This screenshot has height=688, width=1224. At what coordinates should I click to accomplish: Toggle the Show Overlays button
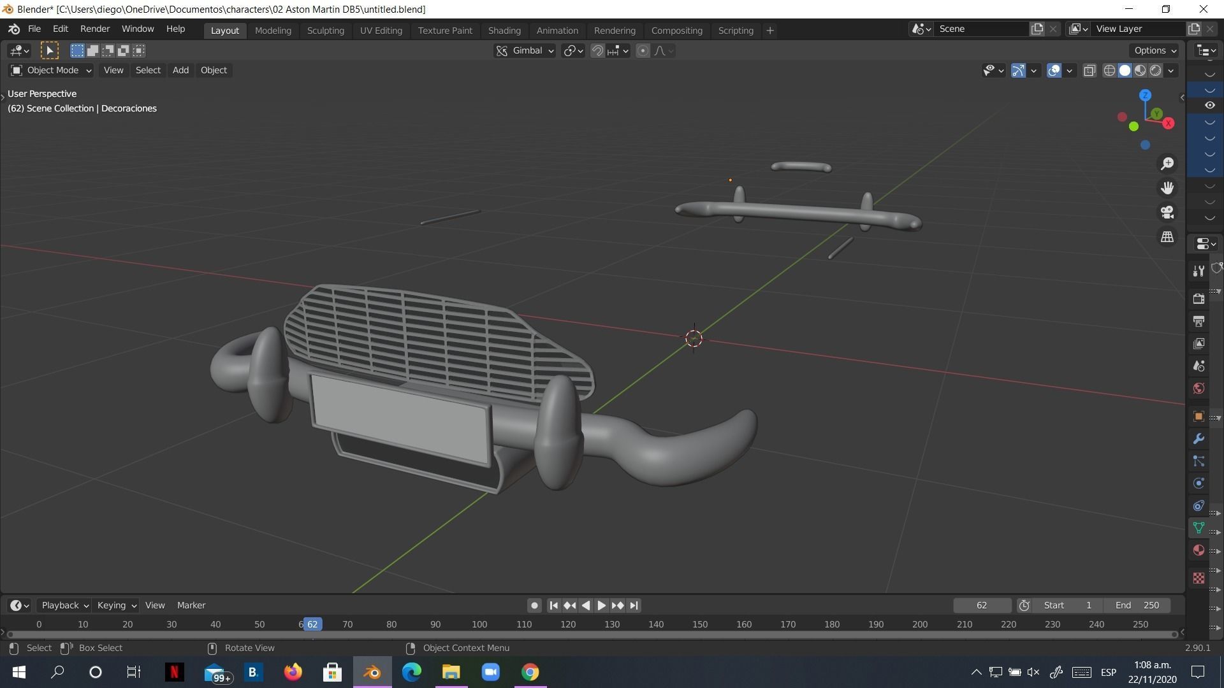coord(1054,71)
